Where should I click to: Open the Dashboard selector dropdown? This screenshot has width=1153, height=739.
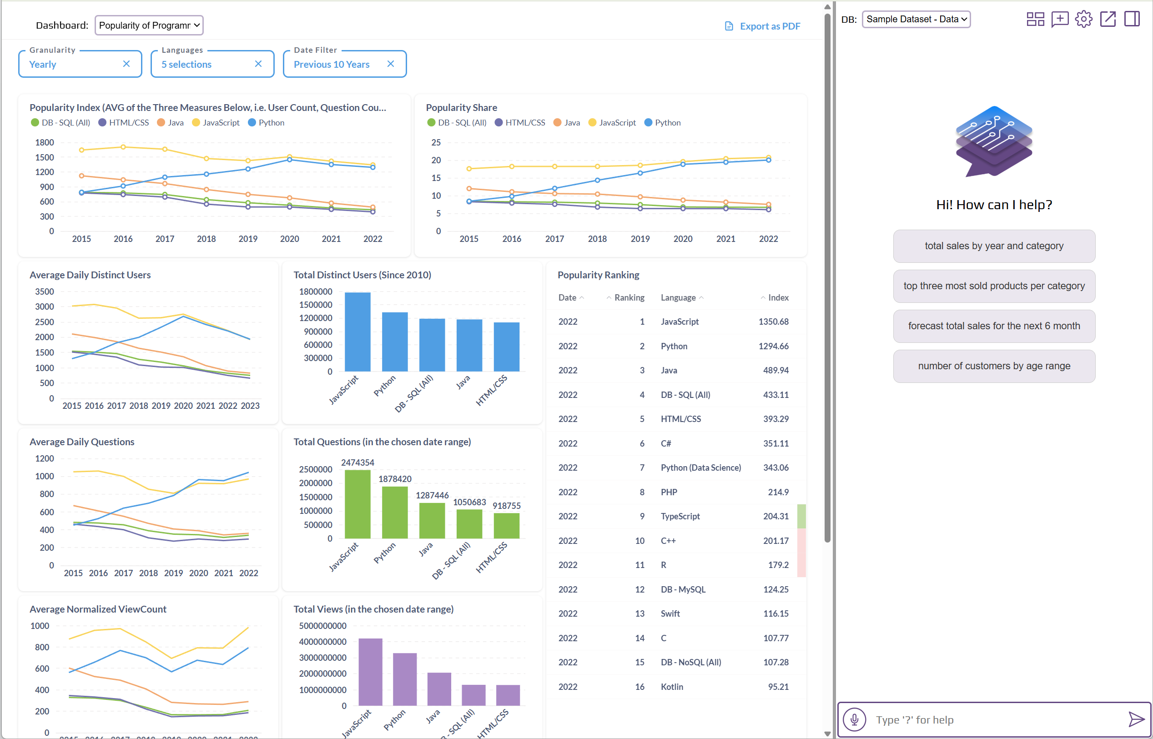149,25
